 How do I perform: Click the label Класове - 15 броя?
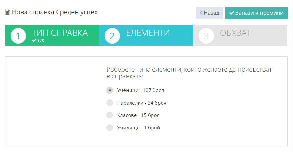click(x=138, y=115)
